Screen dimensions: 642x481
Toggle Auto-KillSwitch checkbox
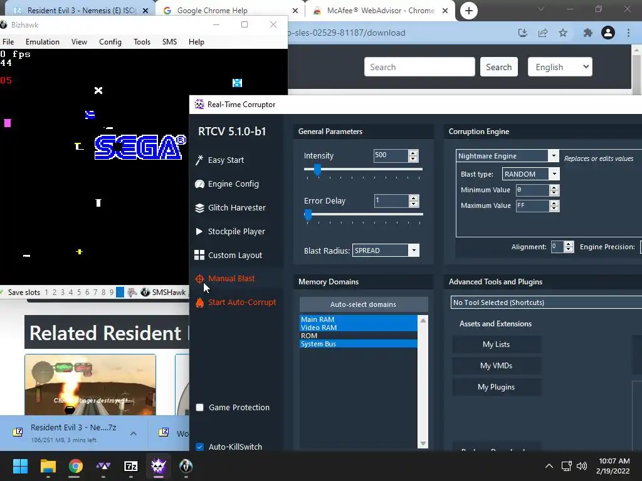click(199, 447)
